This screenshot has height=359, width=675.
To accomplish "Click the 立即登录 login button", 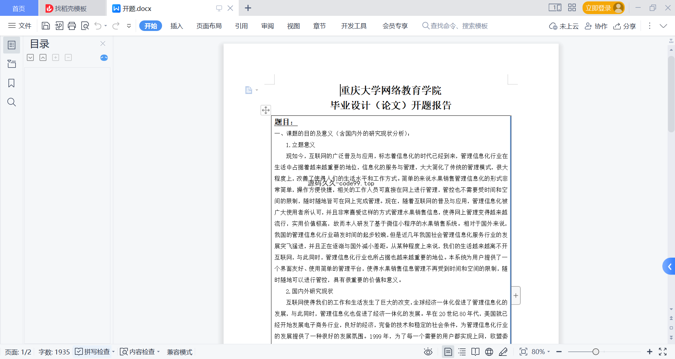I will (603, 8).
